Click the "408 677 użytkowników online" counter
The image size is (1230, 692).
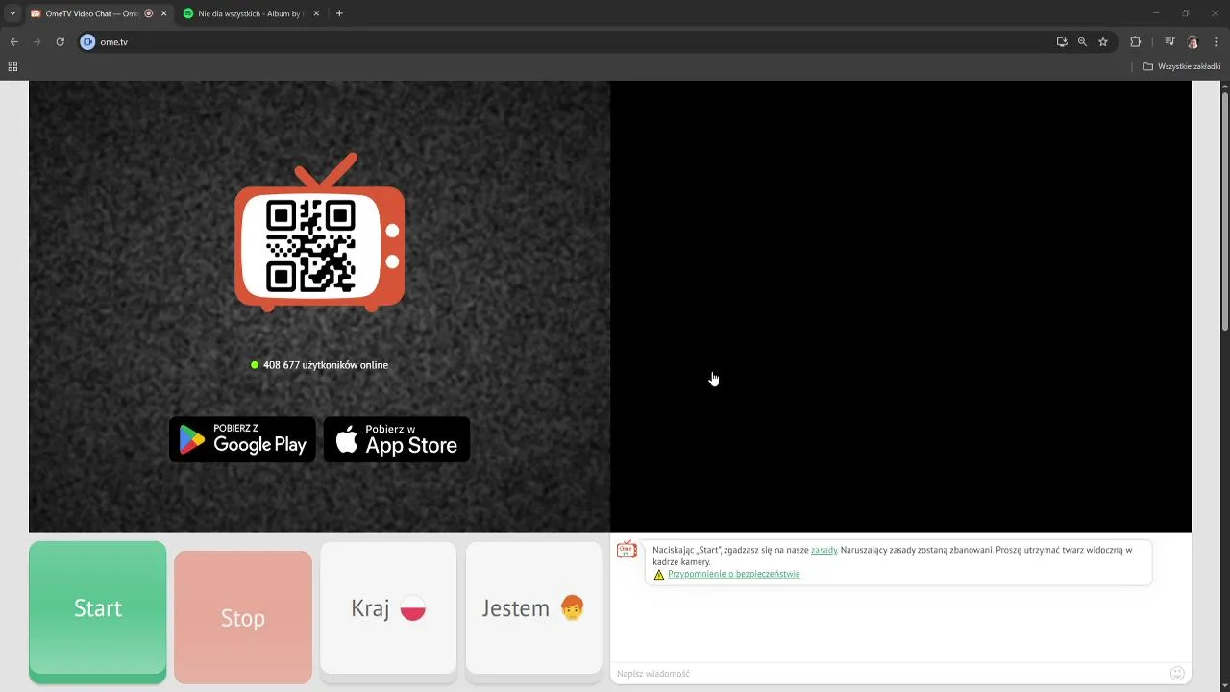(x=320, y=365)
